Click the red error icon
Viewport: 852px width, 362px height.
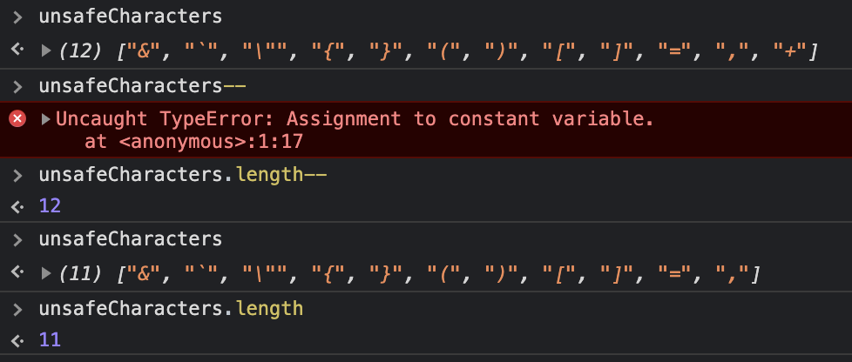coord(17,119)
